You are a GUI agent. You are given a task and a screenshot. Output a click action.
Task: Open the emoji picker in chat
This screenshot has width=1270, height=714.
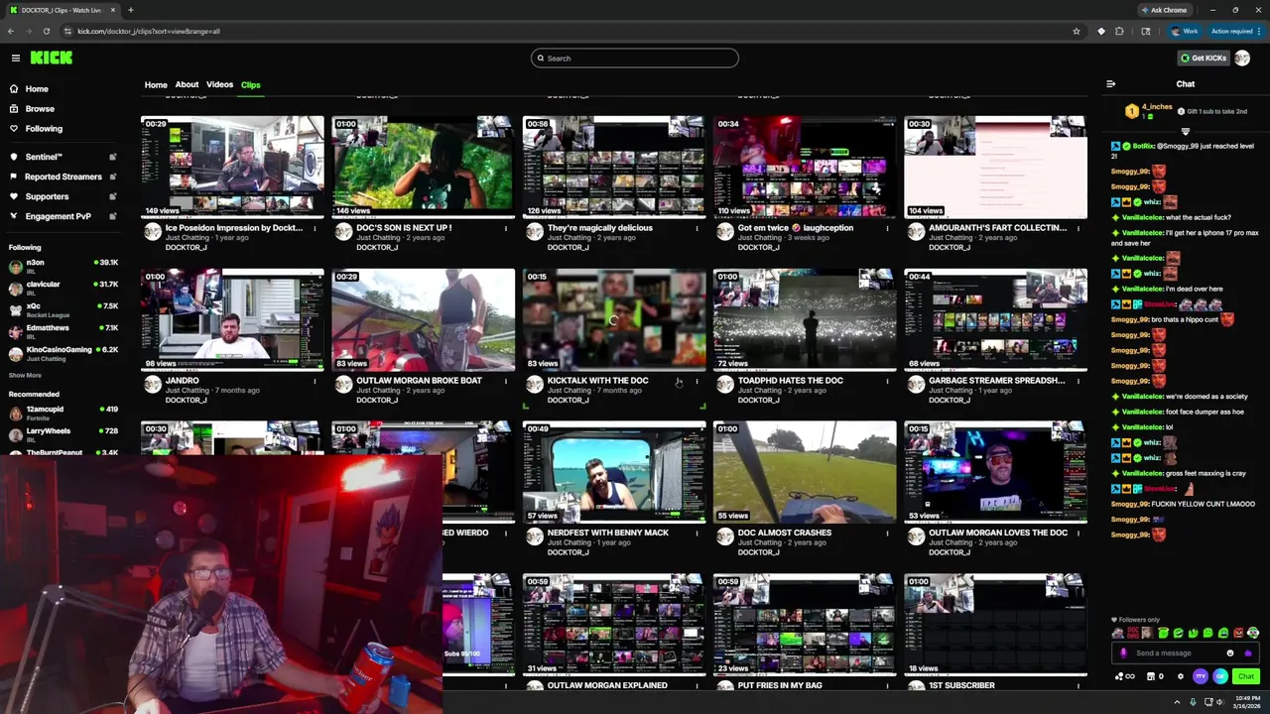(x=1230, y=654)
